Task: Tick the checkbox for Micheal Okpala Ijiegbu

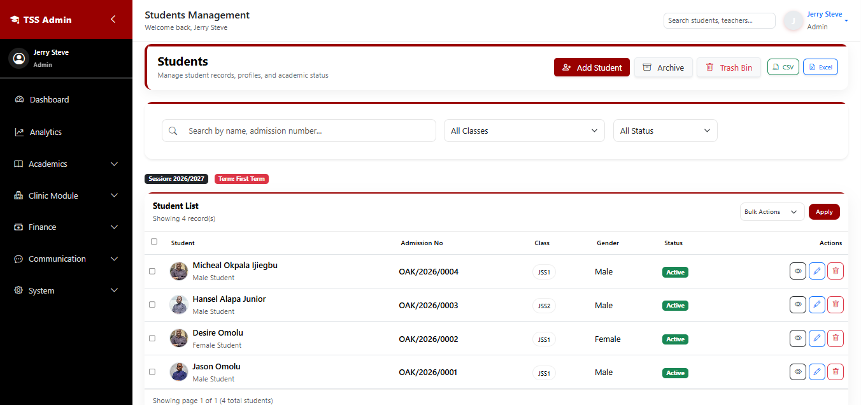Action: tap(152, 271)
